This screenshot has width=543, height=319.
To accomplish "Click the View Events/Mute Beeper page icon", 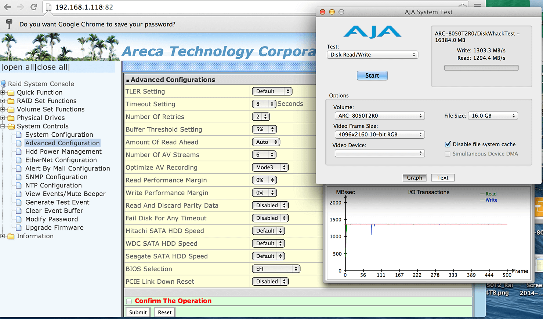I will (18, 194).
